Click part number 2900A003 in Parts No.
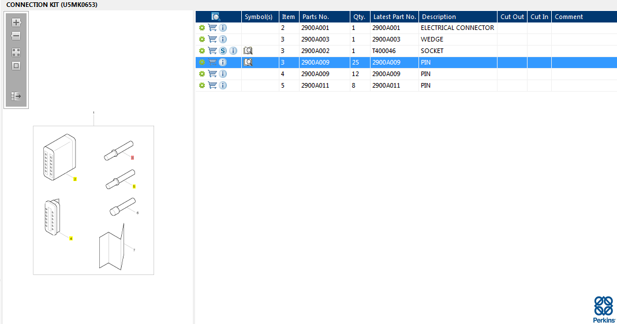This screenshot has height=324, width=617. click(315, 39)
